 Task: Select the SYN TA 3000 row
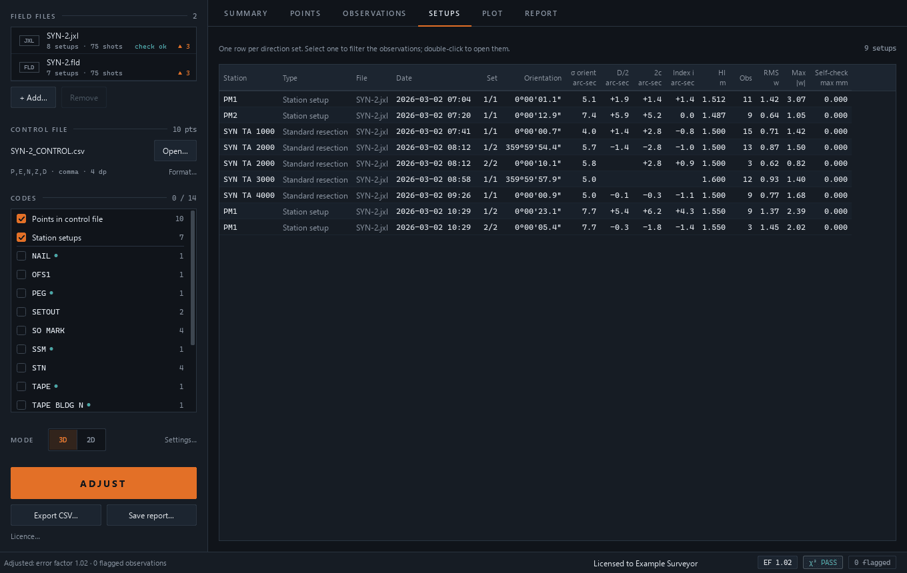tap(535, 179)
